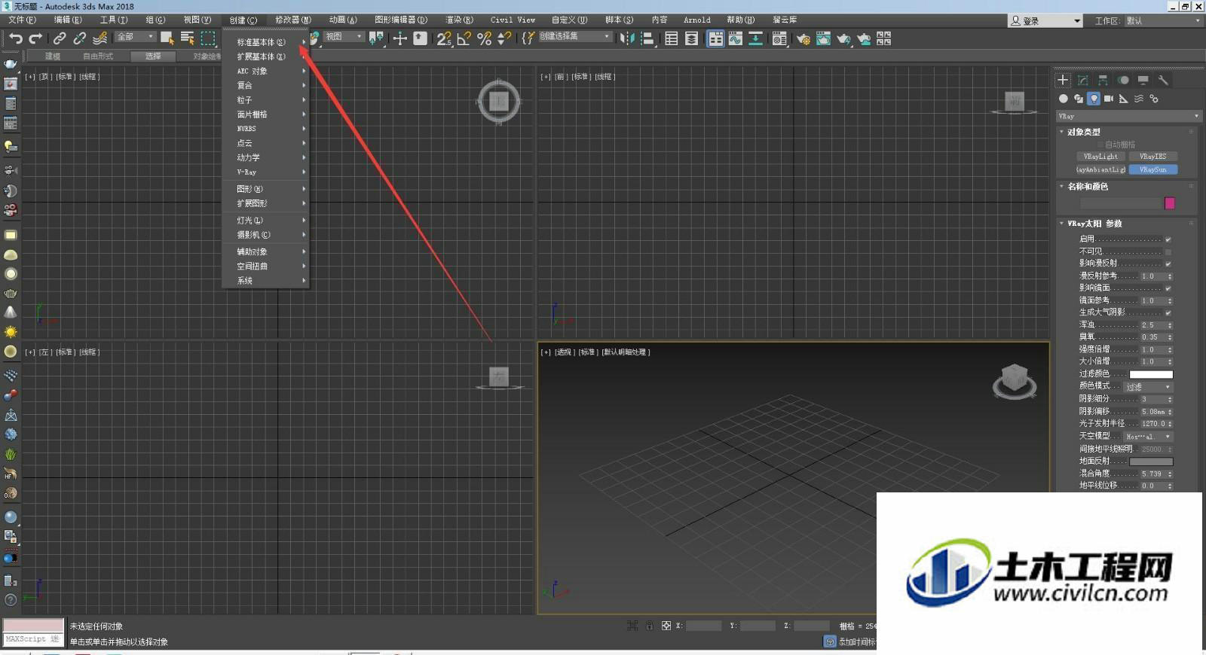Open the 登录 sign-in dropdown
This screenshot has width=1206, height=655.
point(1045,20)
